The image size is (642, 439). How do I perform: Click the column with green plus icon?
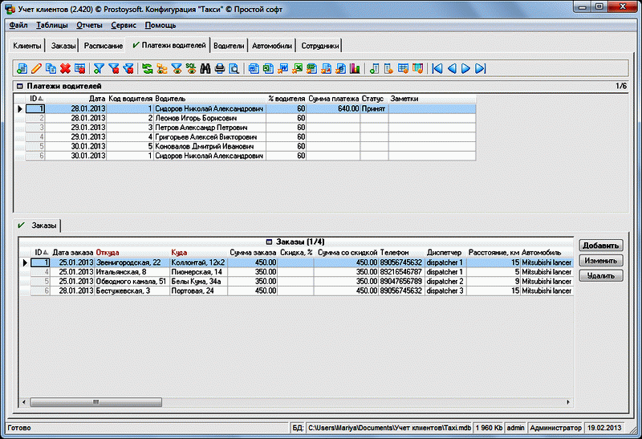click(374, 68)
